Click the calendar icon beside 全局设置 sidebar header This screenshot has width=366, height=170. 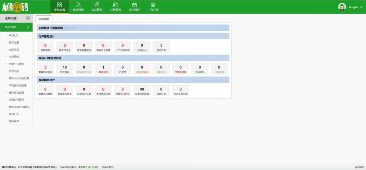(x=28, y=18)
